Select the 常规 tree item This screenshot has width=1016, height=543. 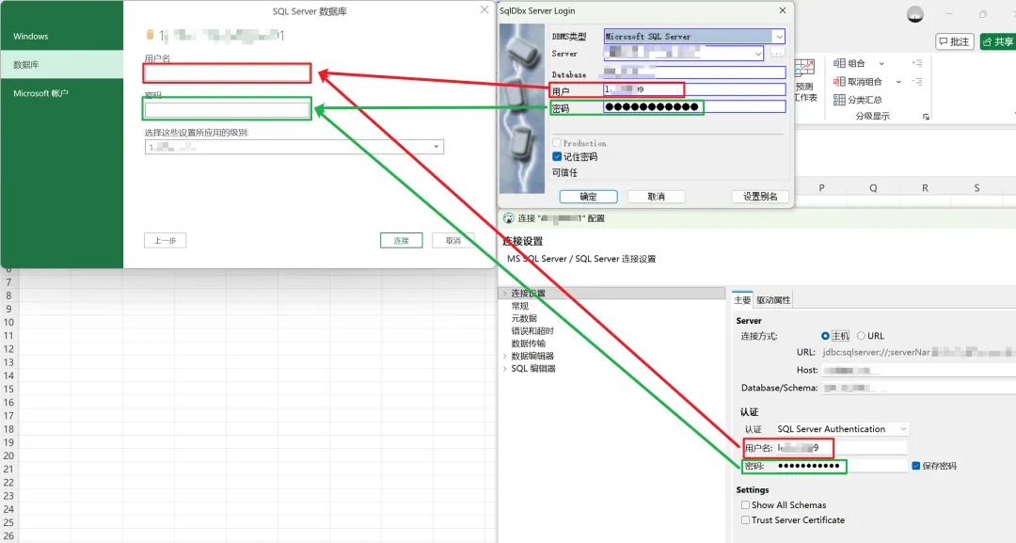[x=519, y=306]
